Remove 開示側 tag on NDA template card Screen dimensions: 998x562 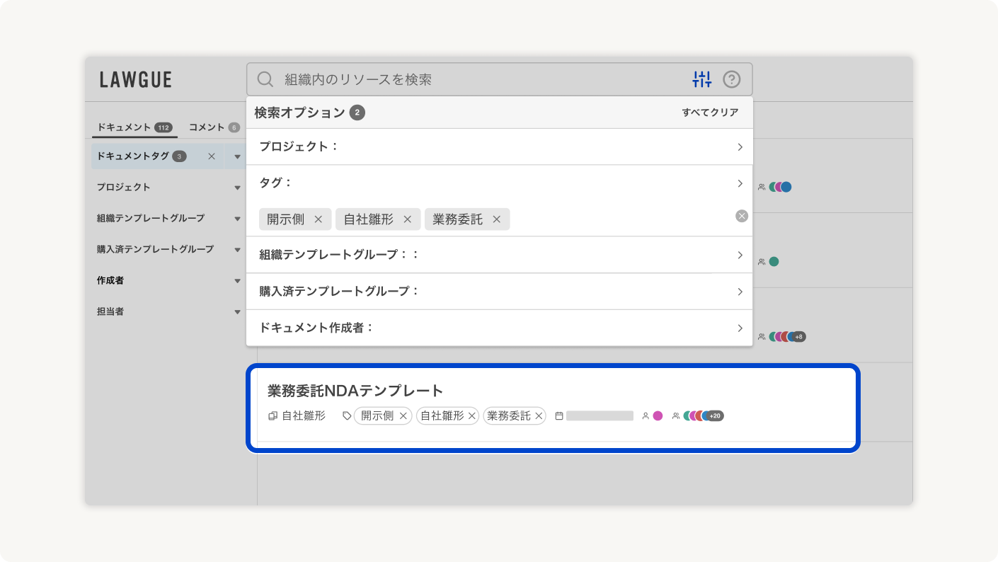[403, 416]
